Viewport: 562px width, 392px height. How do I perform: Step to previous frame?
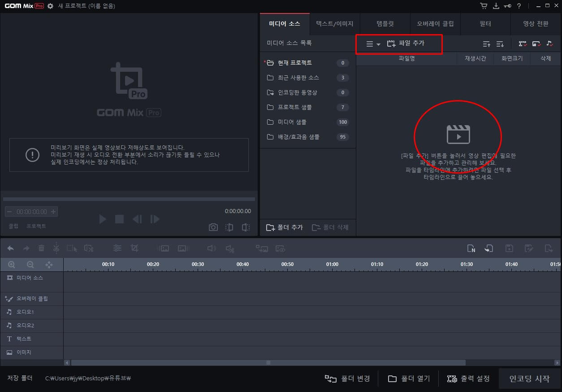(137, 219)
